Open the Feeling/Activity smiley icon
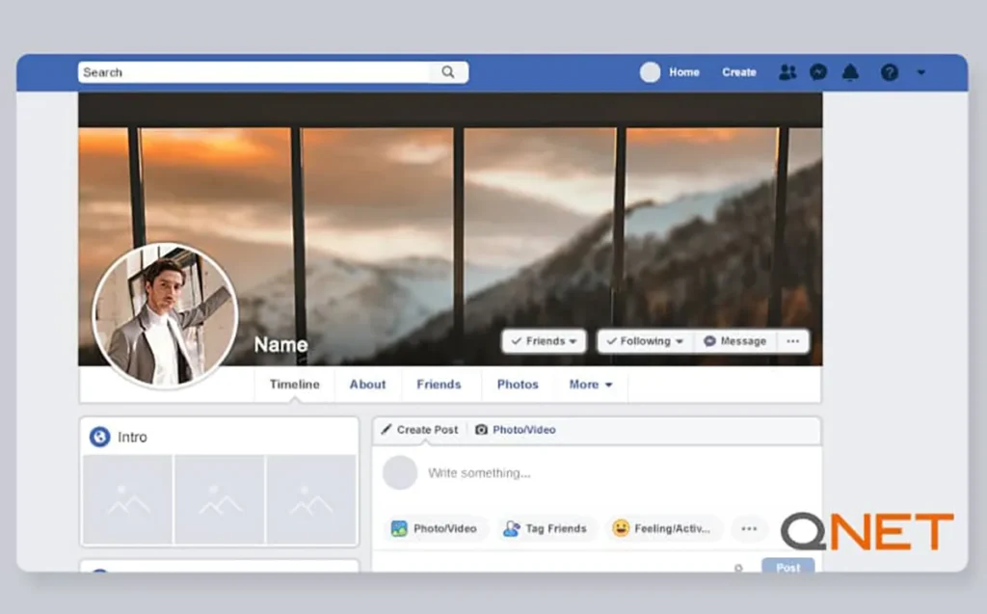This screenshot has height=614, width=987. [x=624, y=528]
